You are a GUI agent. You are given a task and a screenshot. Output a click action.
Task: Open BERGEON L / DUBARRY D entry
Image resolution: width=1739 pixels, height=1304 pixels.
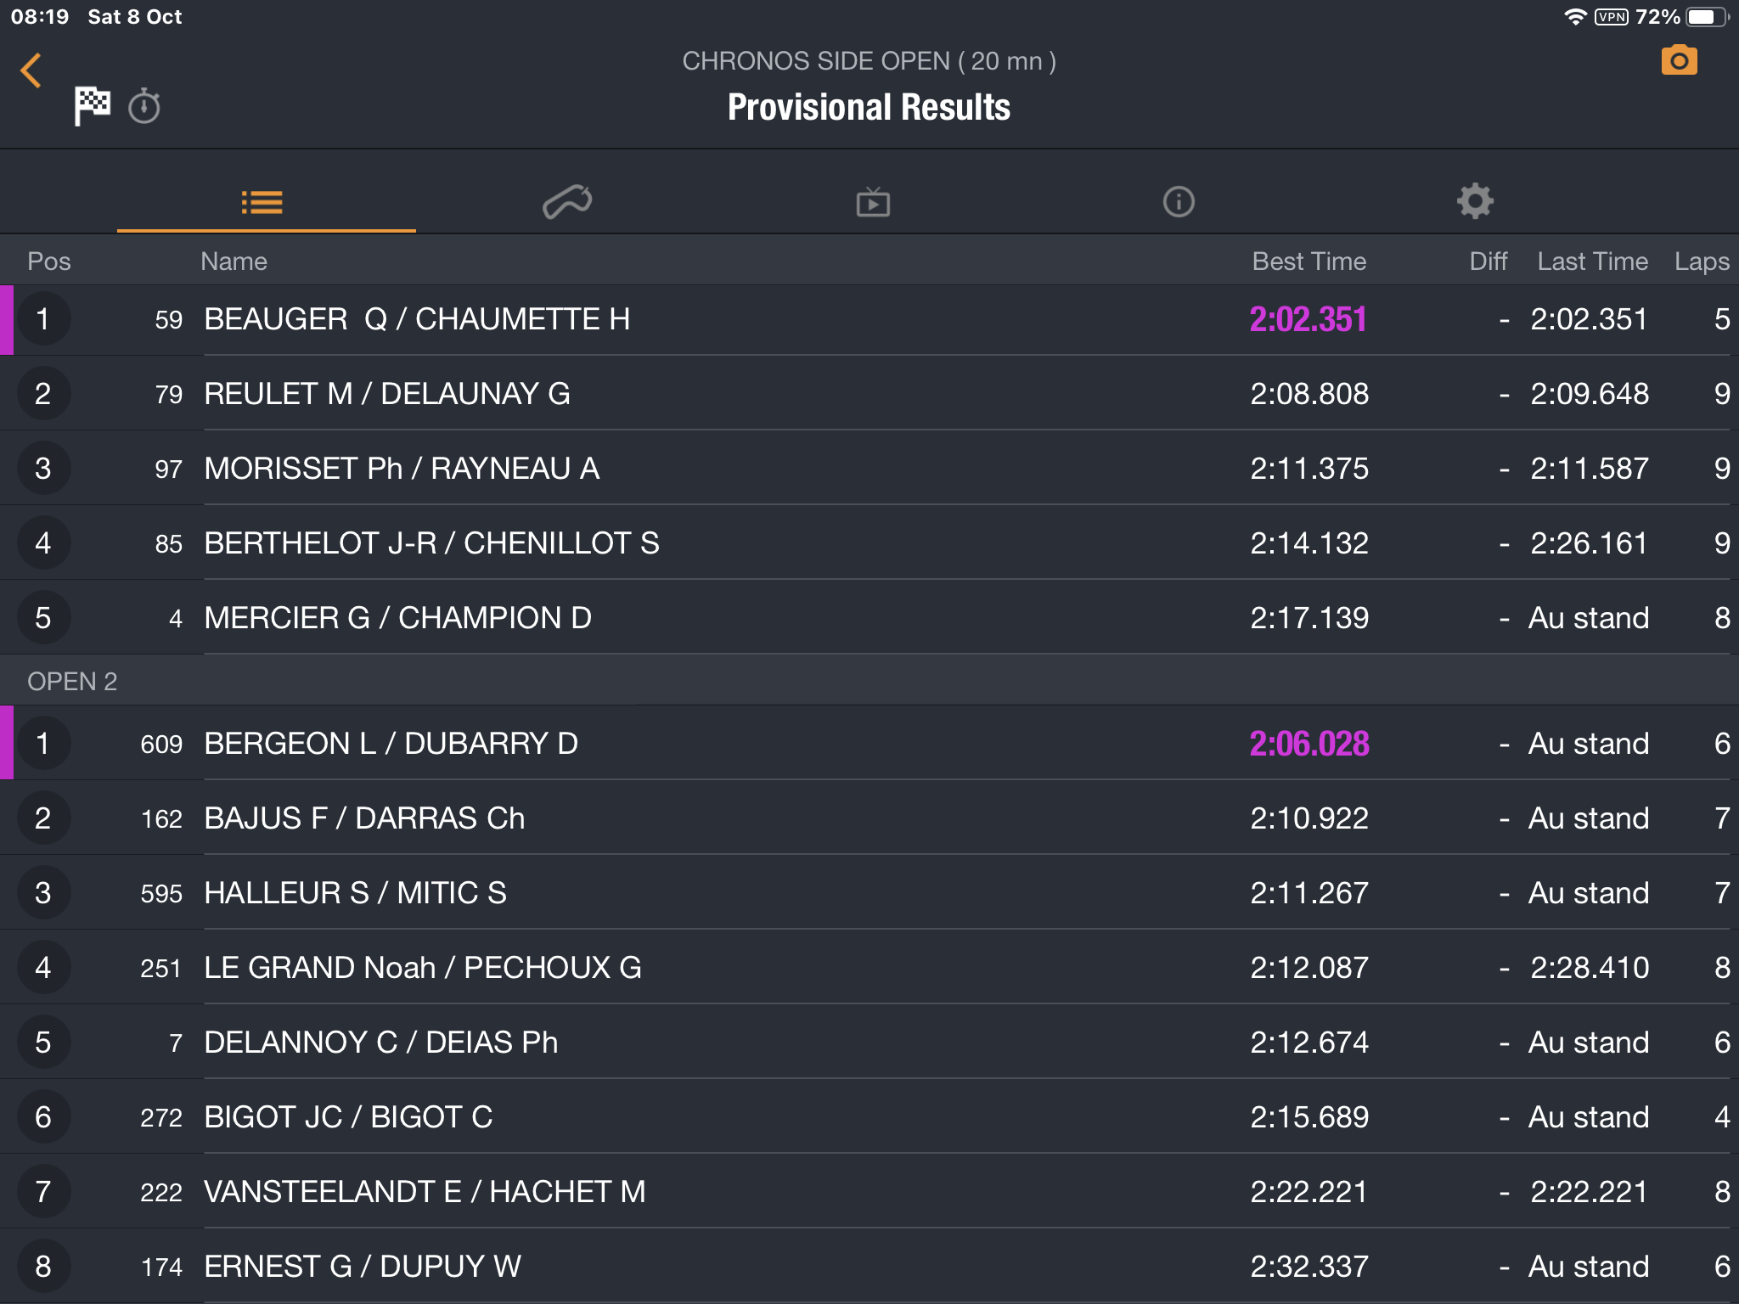pos(869,744)
